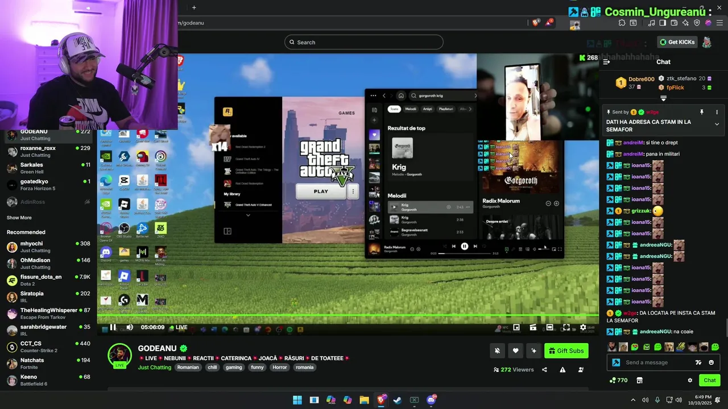The width and height of the screenshot is (728, 409).
Task: Expand gift leaderboard handle below Dobre600
Action: pyautogui.click(x=663, y=98)
